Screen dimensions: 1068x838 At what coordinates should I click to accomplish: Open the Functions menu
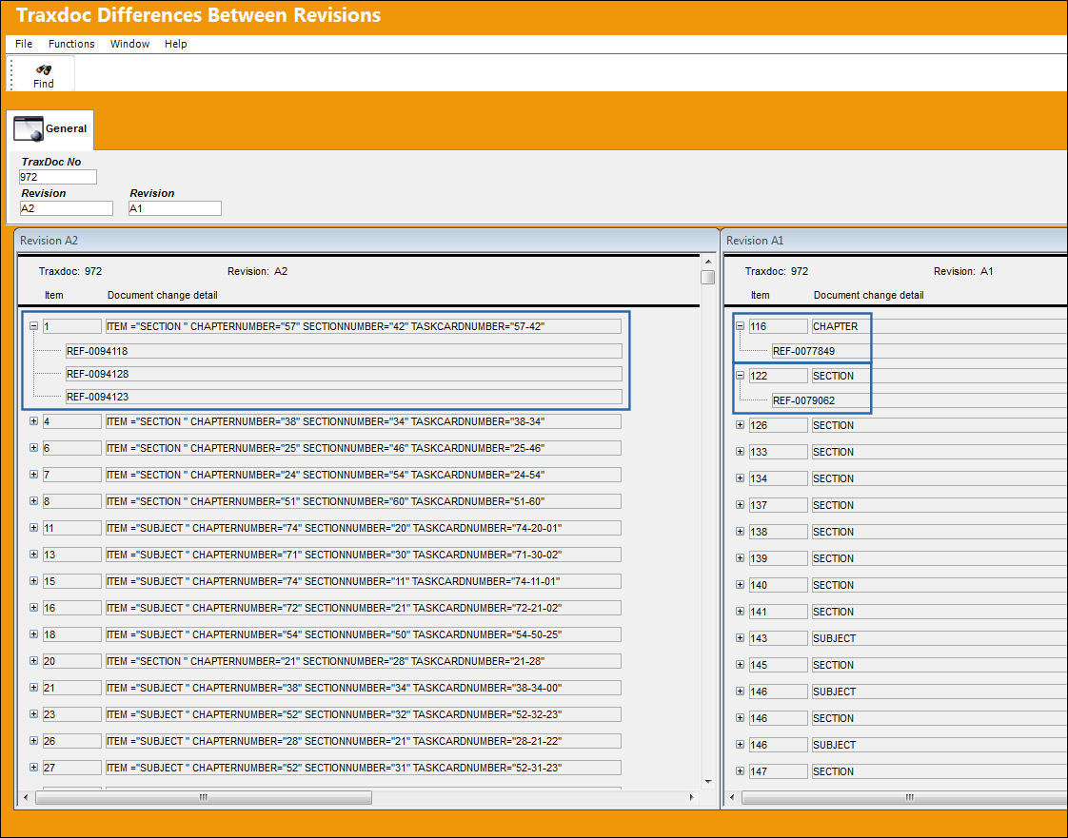pyautogui.click(x=71, y=44)
